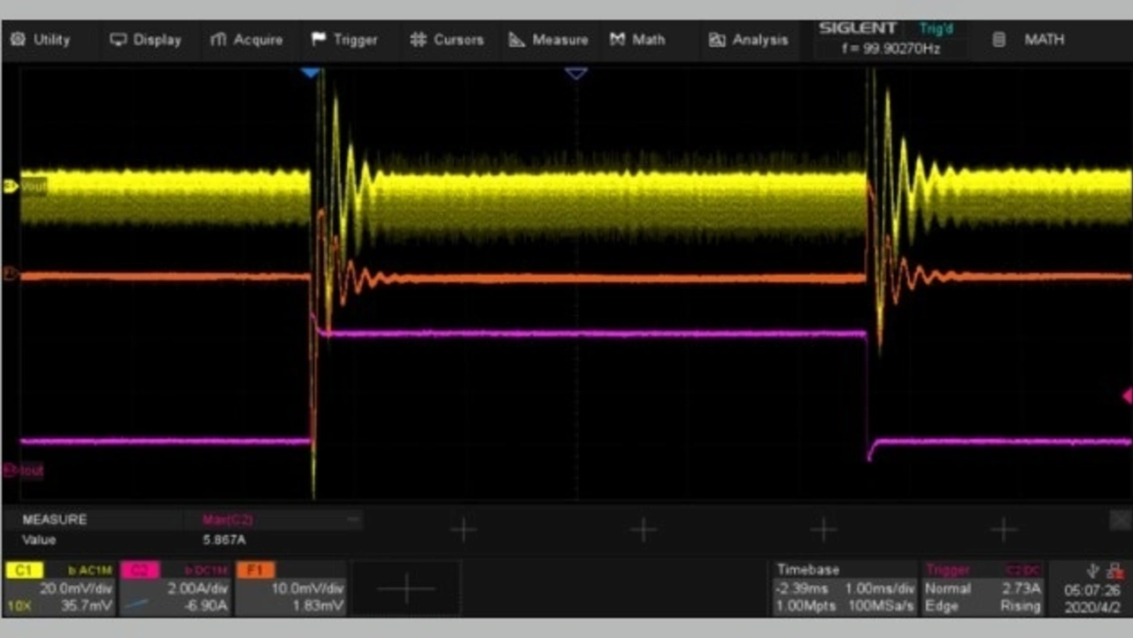The width and height of the screenshot is (1133, 638).
Task: Click the Trigger flag icon
Action: (x=319, y=40)
